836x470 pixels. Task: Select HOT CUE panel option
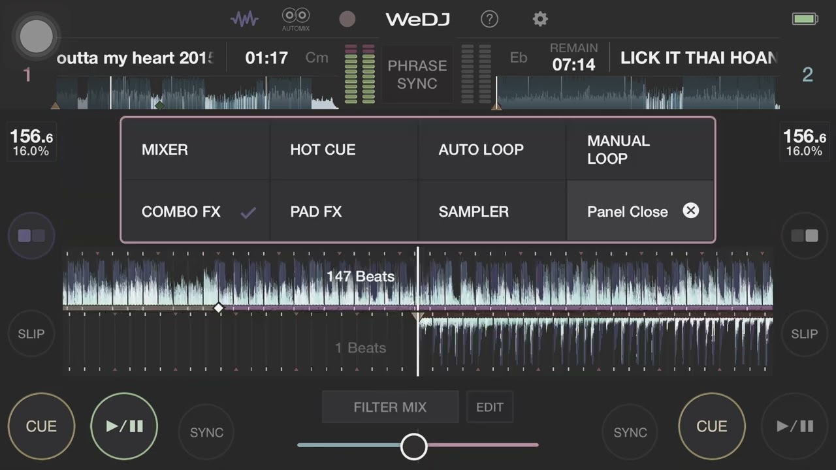344,149
